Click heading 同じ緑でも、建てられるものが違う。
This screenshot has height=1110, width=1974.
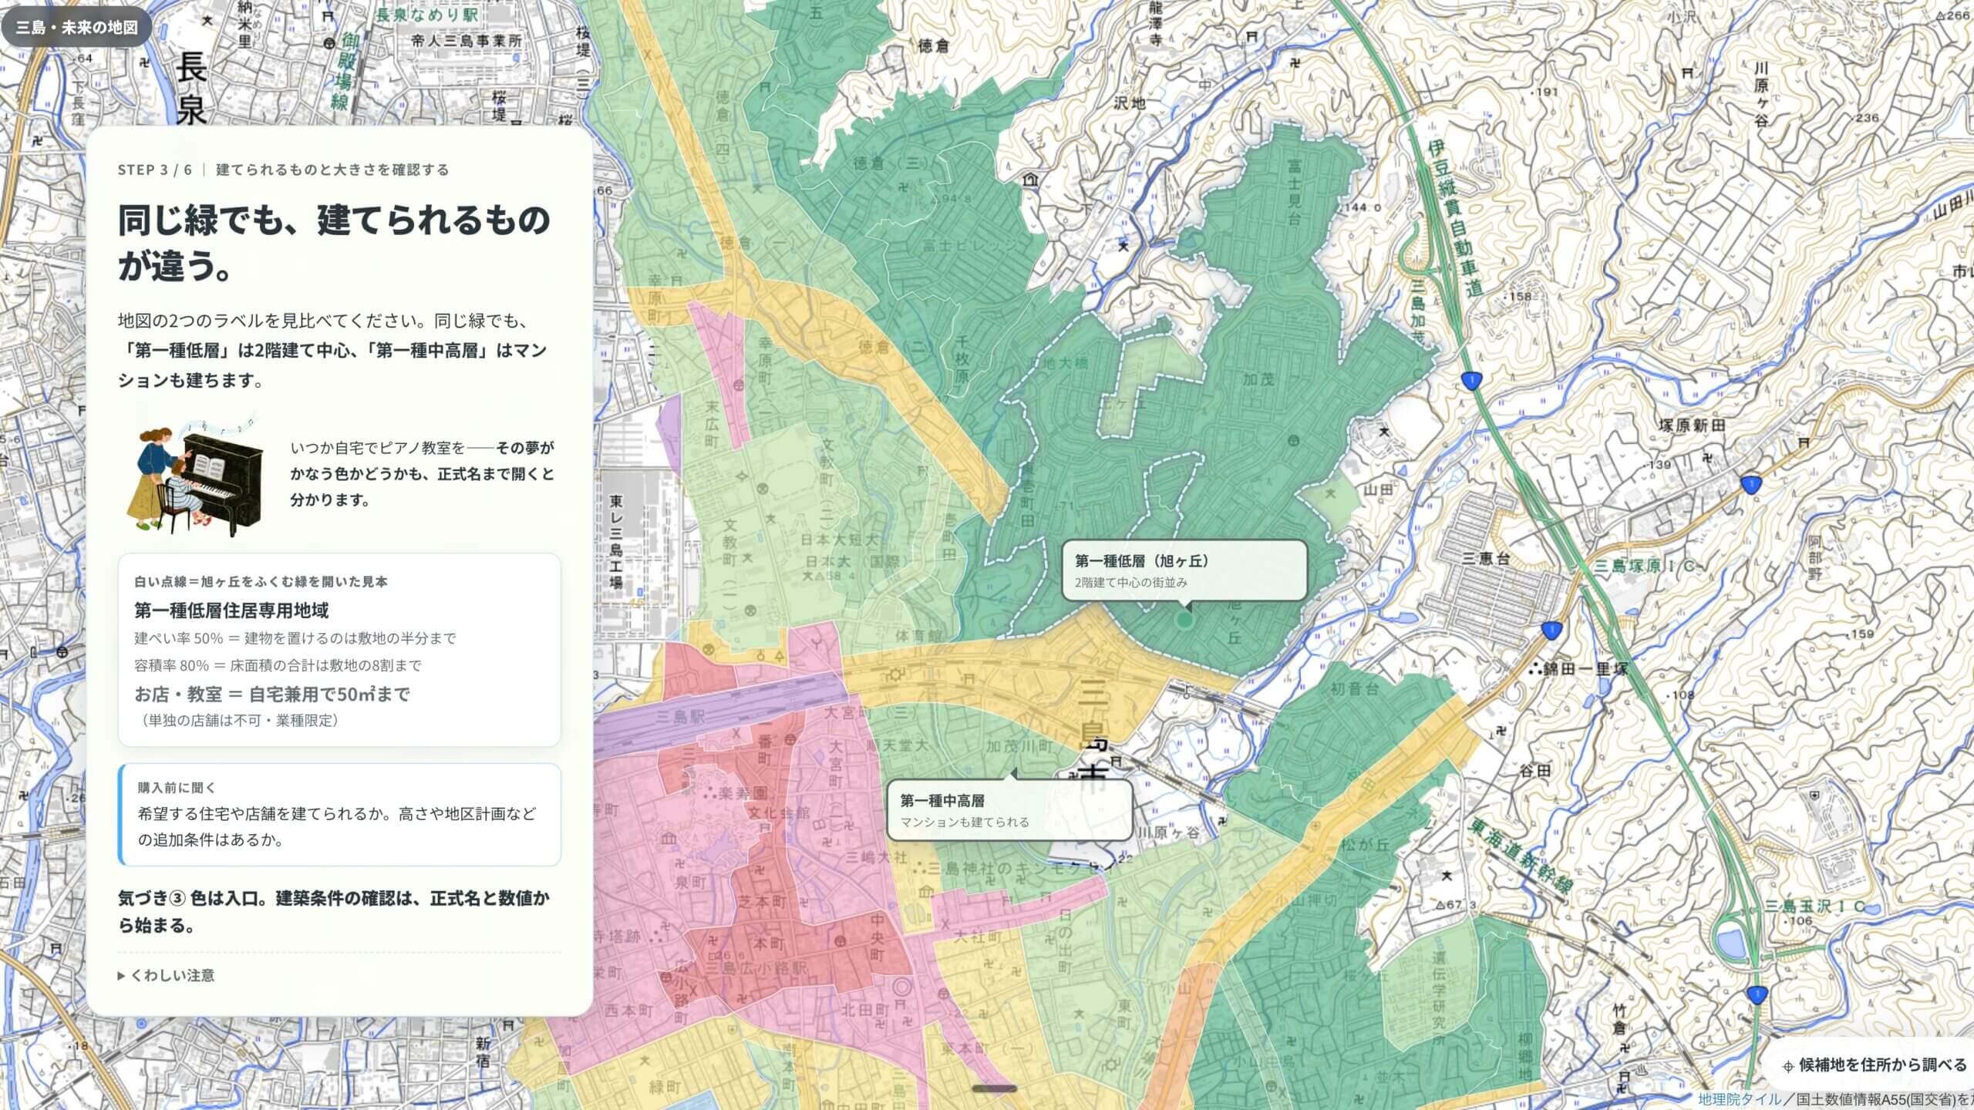click(x=334, y=243)
